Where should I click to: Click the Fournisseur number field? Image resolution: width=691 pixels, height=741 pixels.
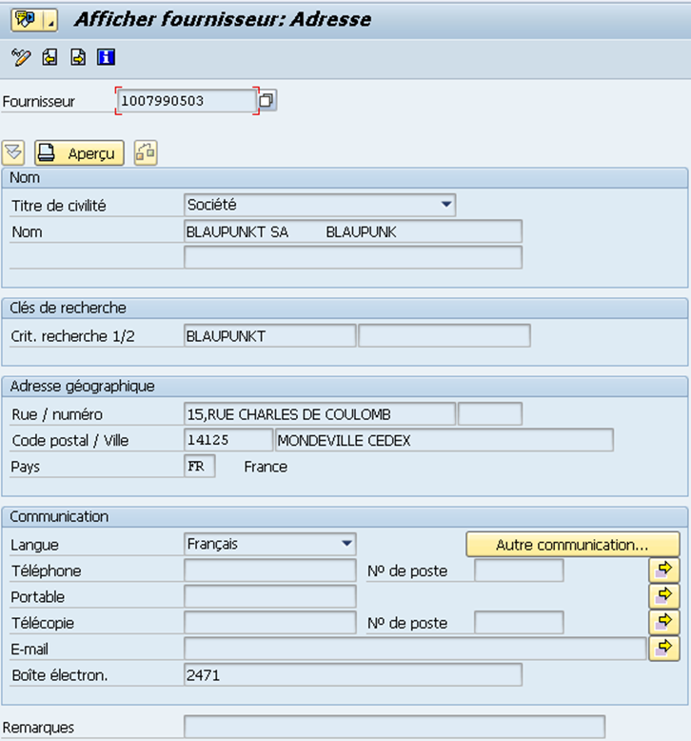187,101
